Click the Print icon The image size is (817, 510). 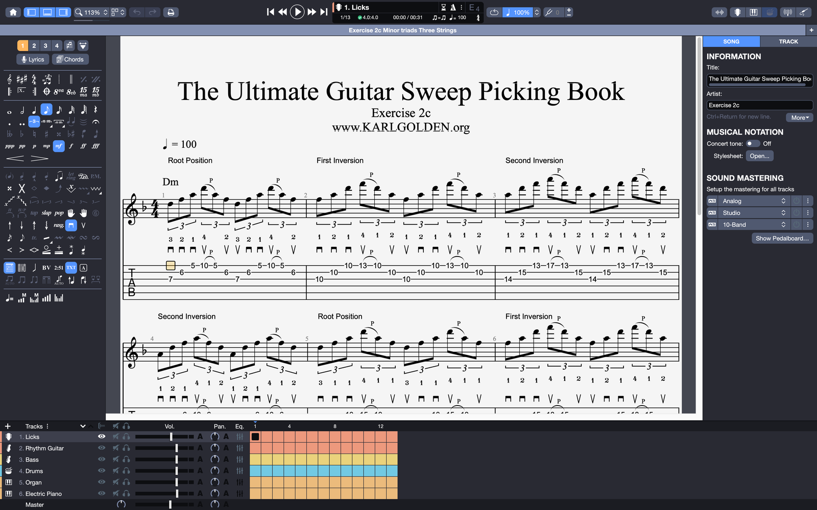pyautogui.click(x=171, y=12)
